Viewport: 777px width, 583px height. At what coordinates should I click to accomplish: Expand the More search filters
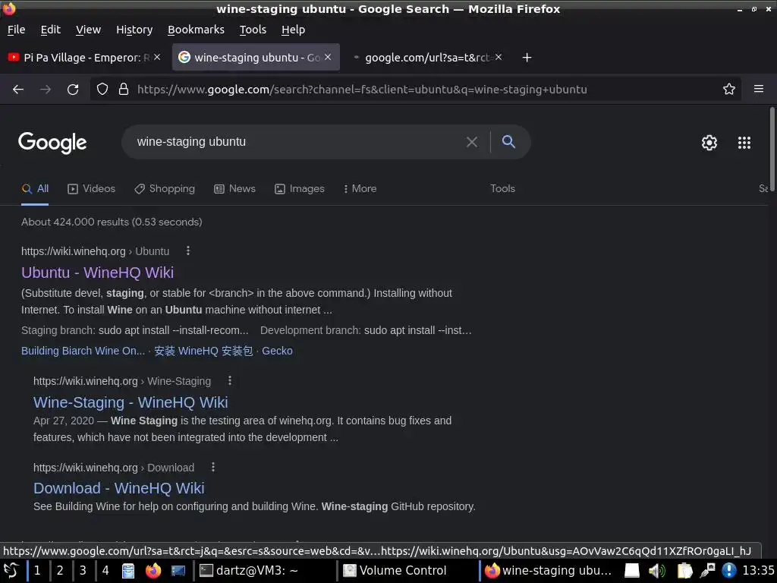[x=360, y=188]
